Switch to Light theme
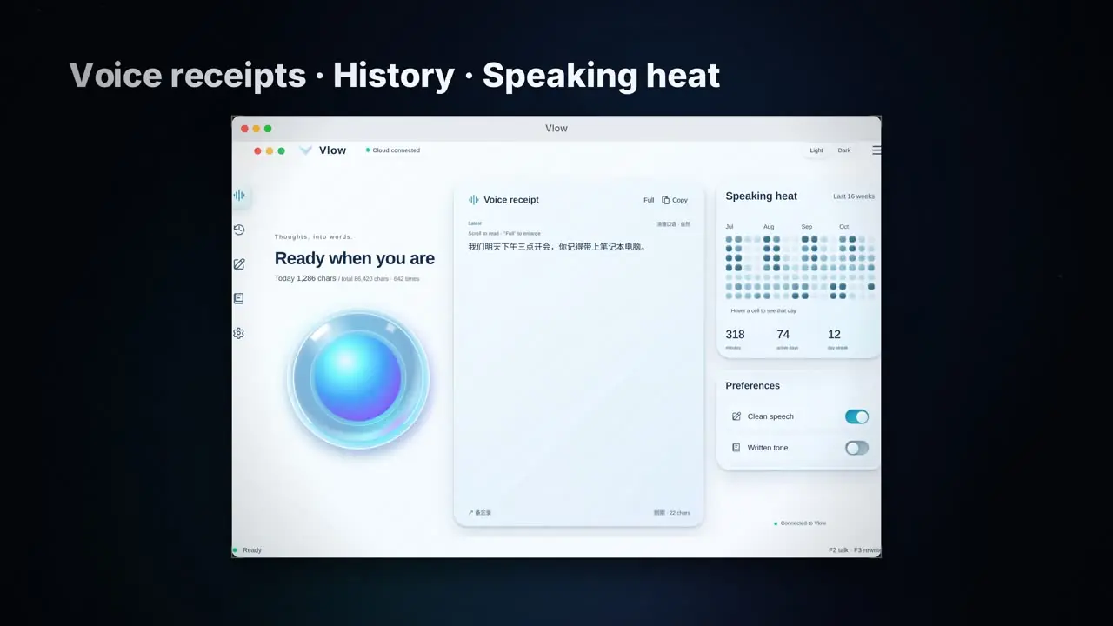The image size is (1113, 626). pyautogui.click(x=816, y=150)
